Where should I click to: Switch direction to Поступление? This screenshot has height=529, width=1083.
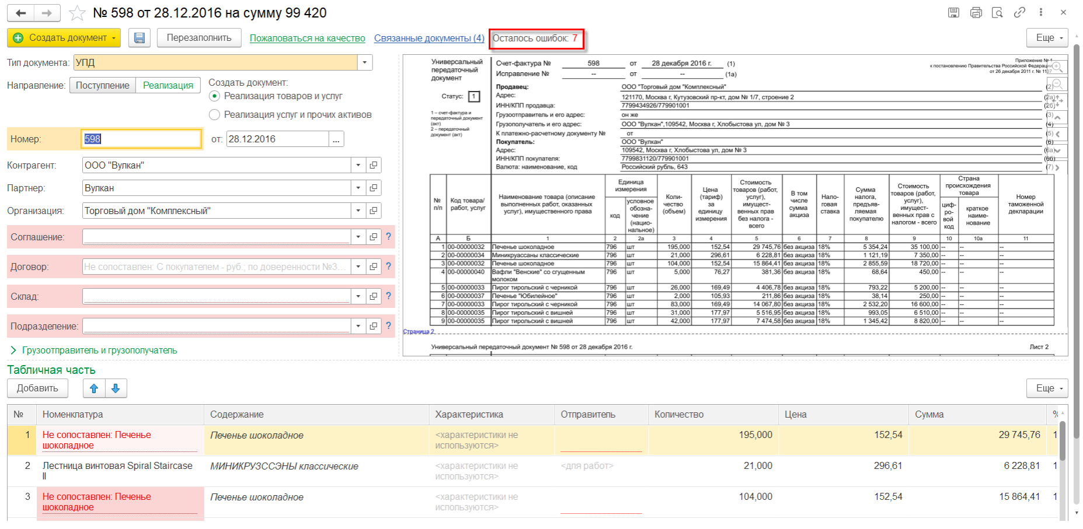tap(103, 86)
